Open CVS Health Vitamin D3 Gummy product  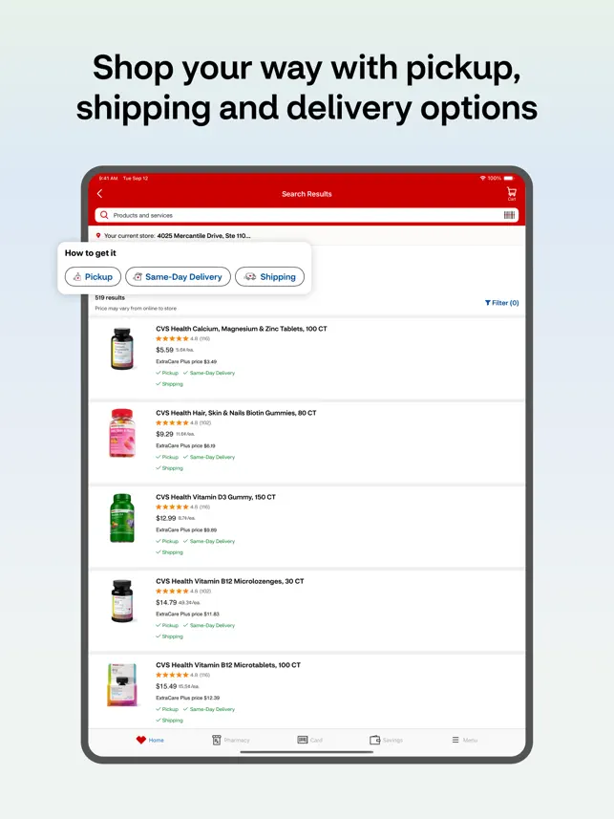coord(216,497)
